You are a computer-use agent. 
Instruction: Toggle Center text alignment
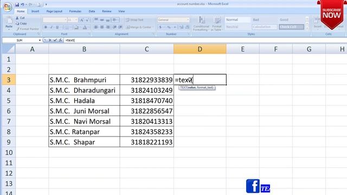click(102, 27)
